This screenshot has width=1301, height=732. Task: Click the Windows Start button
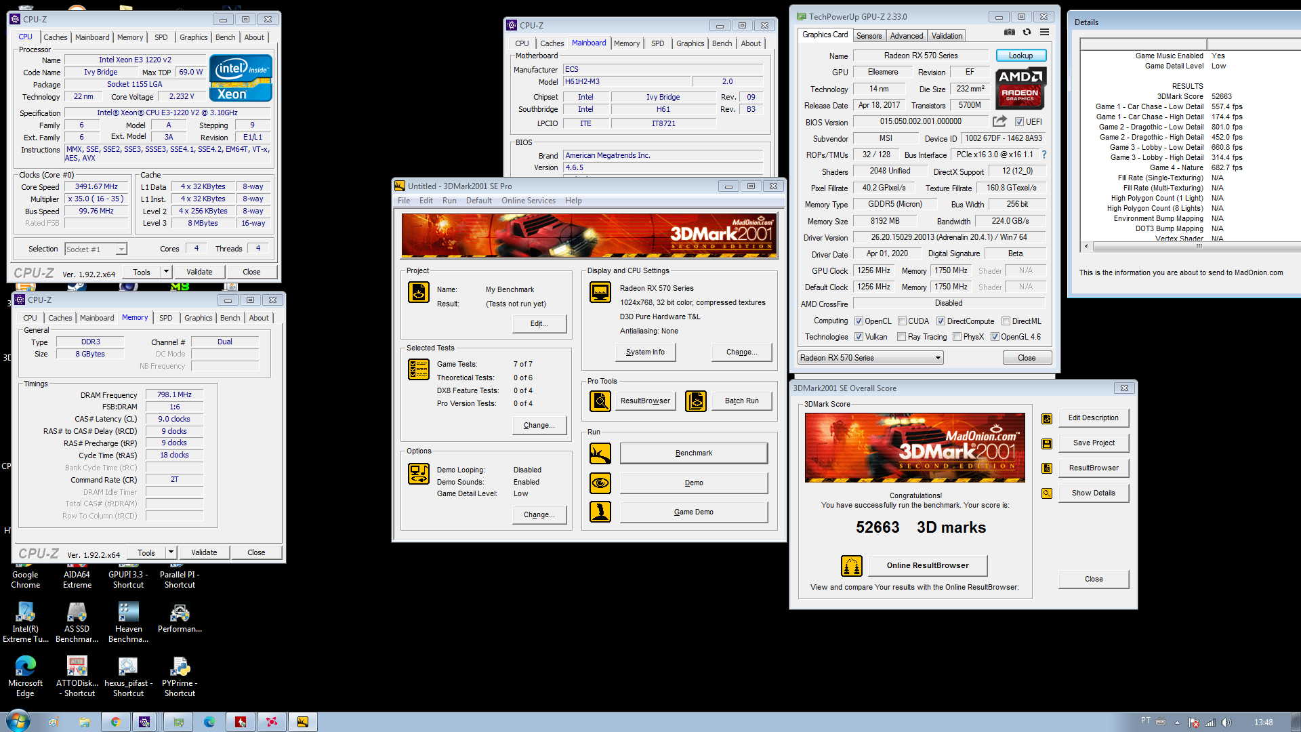[x=18, y=721]
